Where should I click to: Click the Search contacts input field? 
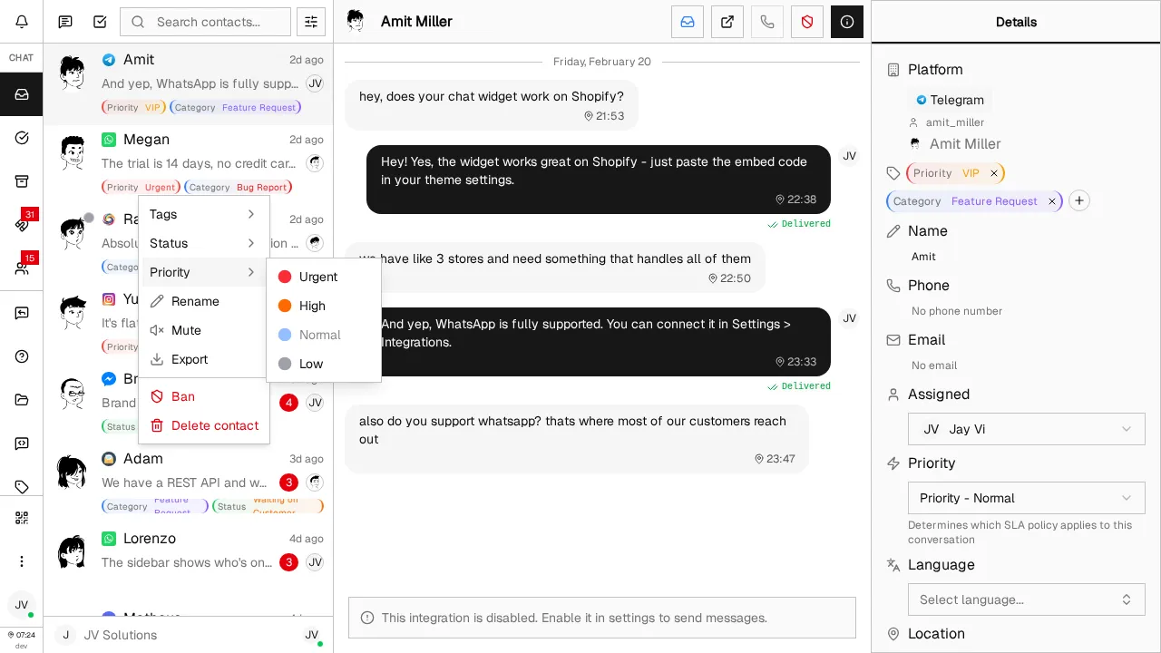(218, 22)
